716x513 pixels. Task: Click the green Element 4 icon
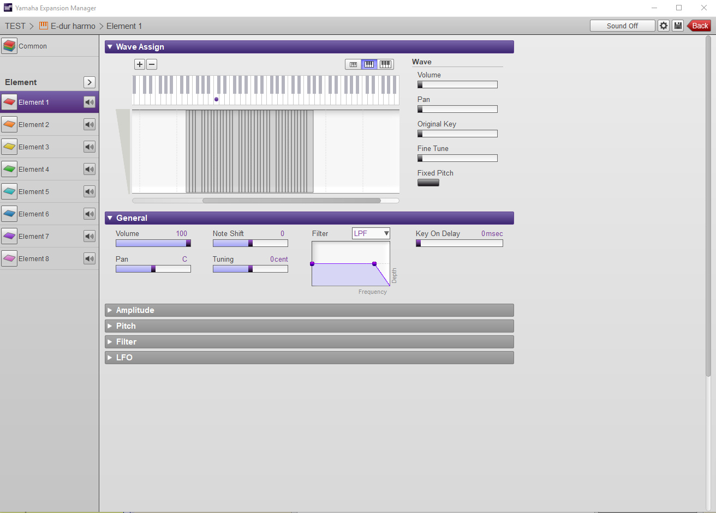pyautogui.click(x=9, y=169)
